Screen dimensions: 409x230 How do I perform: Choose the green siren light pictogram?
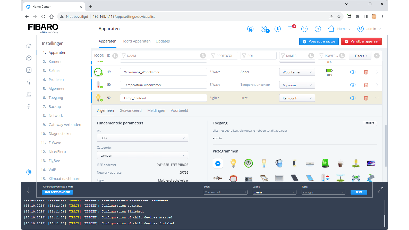325,163
